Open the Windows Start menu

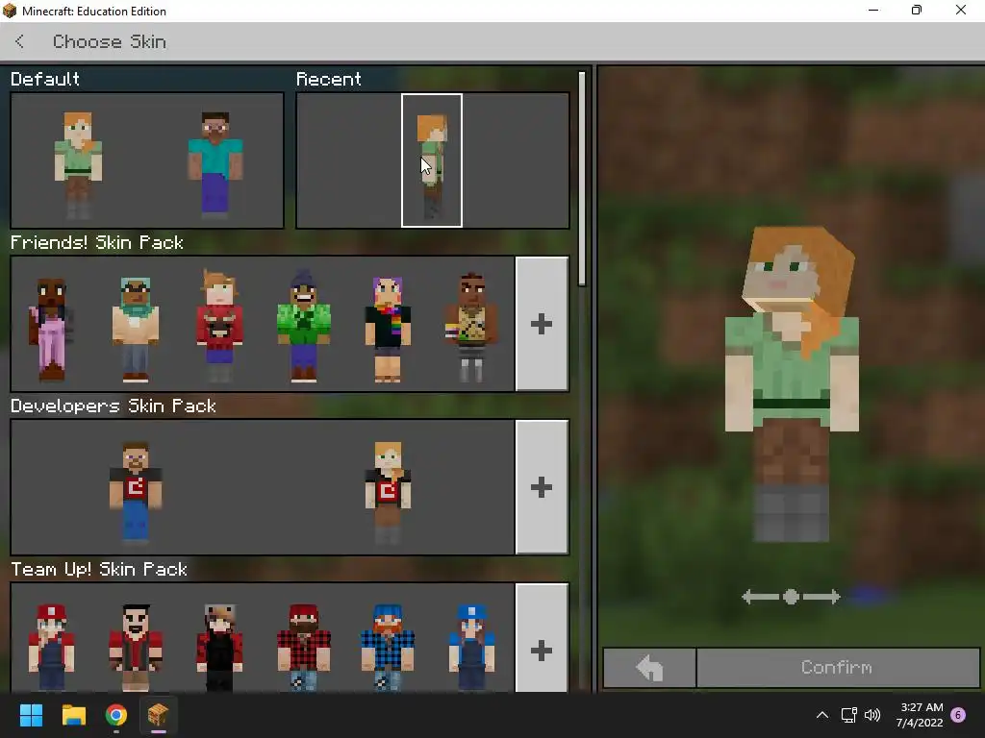pyautogui.click(x=32, y=715)
